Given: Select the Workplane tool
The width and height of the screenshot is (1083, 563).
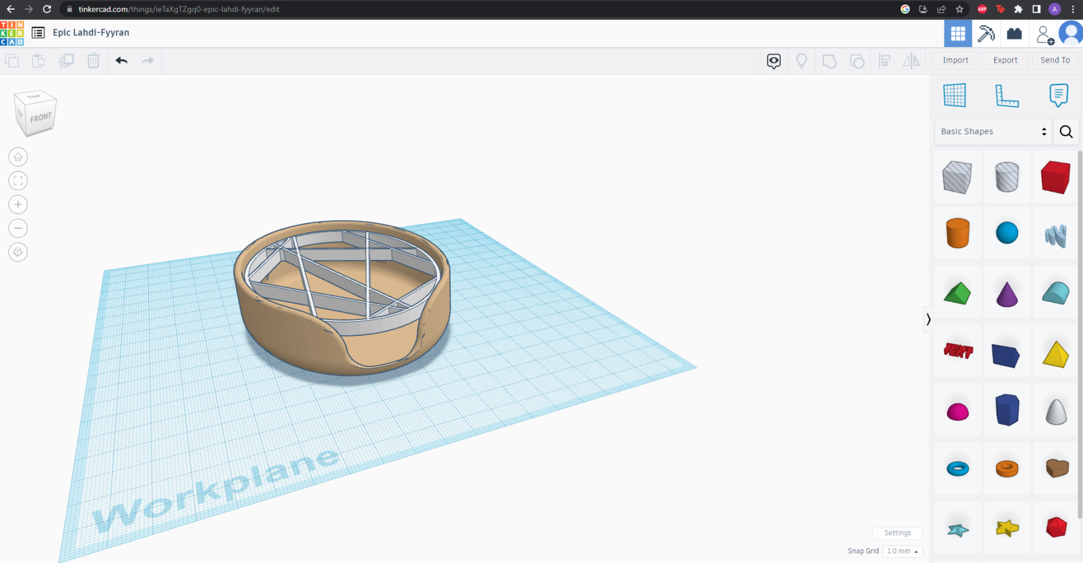Looking at the screenshot, I should tap(955, 95).
